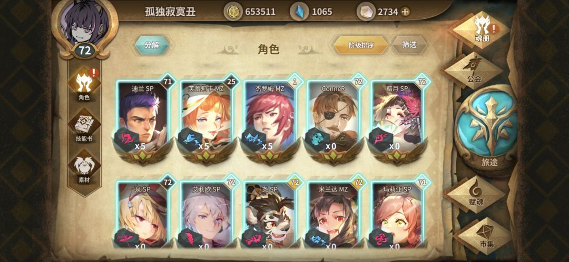
Task: Select the 技能书 skill book icon
Action: coord(84,127)
